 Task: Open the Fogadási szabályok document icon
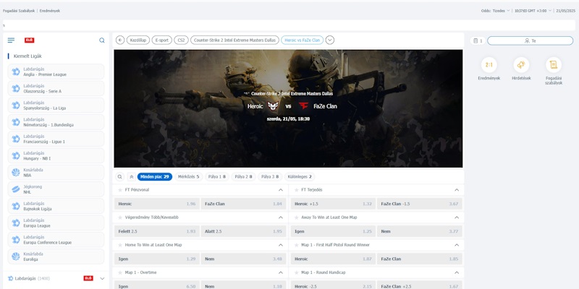pyautogui.click(x=553, y=65)
